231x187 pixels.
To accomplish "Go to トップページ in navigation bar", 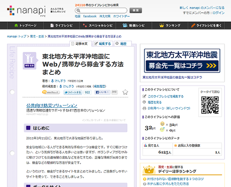I will 26,26.
